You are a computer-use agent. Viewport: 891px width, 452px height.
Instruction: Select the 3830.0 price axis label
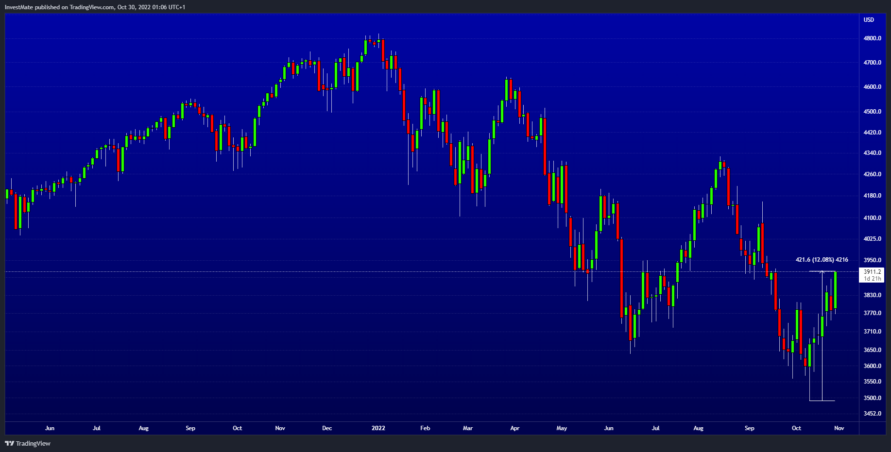pyautogui.click(x=873, y=295)
